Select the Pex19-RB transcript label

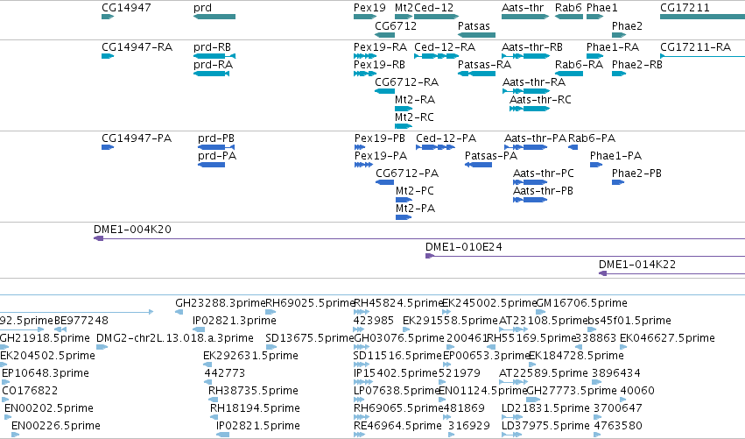pos(379,64)
